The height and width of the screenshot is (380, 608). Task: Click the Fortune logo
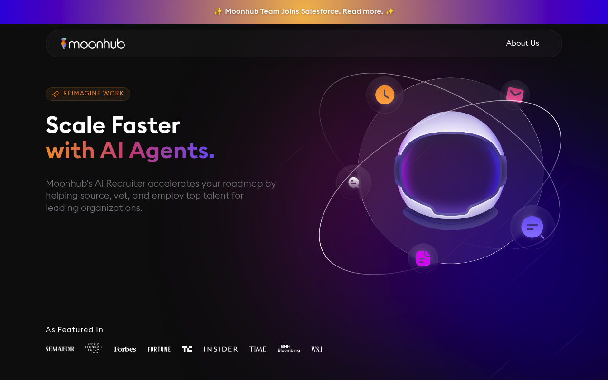[x=159, y=349]
